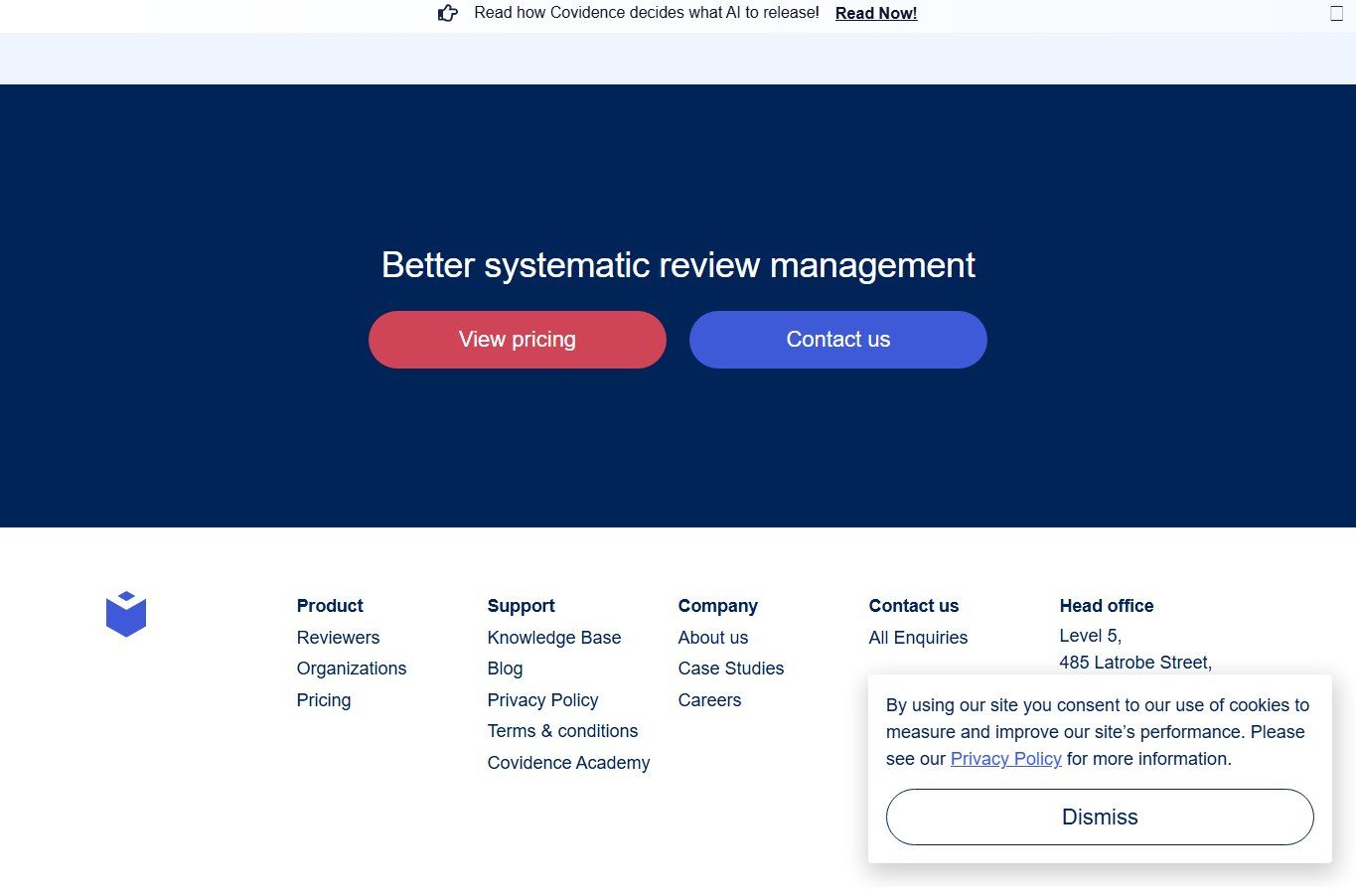
Task: Close the announcement banner with the square icon
Action: pyautogui.click(x=1336, y=13)
